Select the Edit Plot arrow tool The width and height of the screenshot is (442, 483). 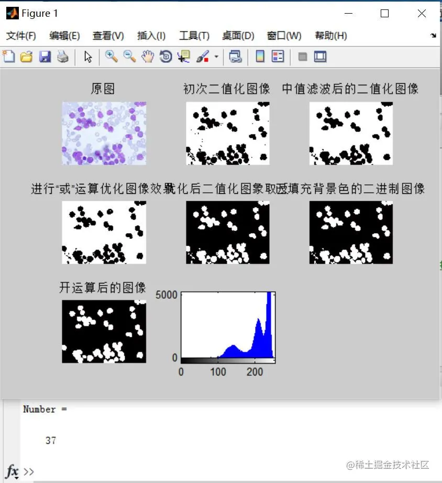pyautogui.click(x=88, y=57)
